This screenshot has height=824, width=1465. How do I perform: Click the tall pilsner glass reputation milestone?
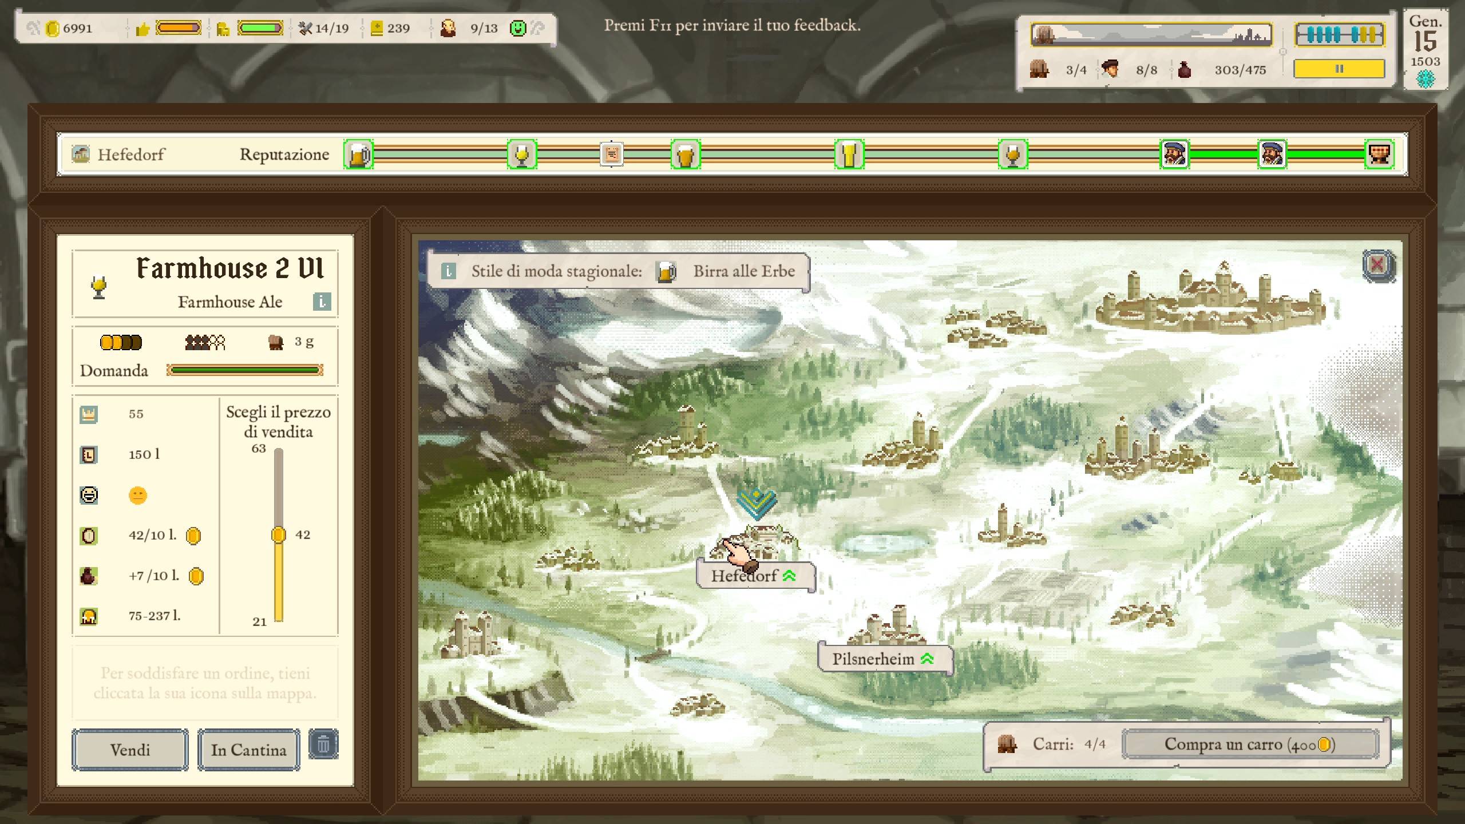[849, 154]
